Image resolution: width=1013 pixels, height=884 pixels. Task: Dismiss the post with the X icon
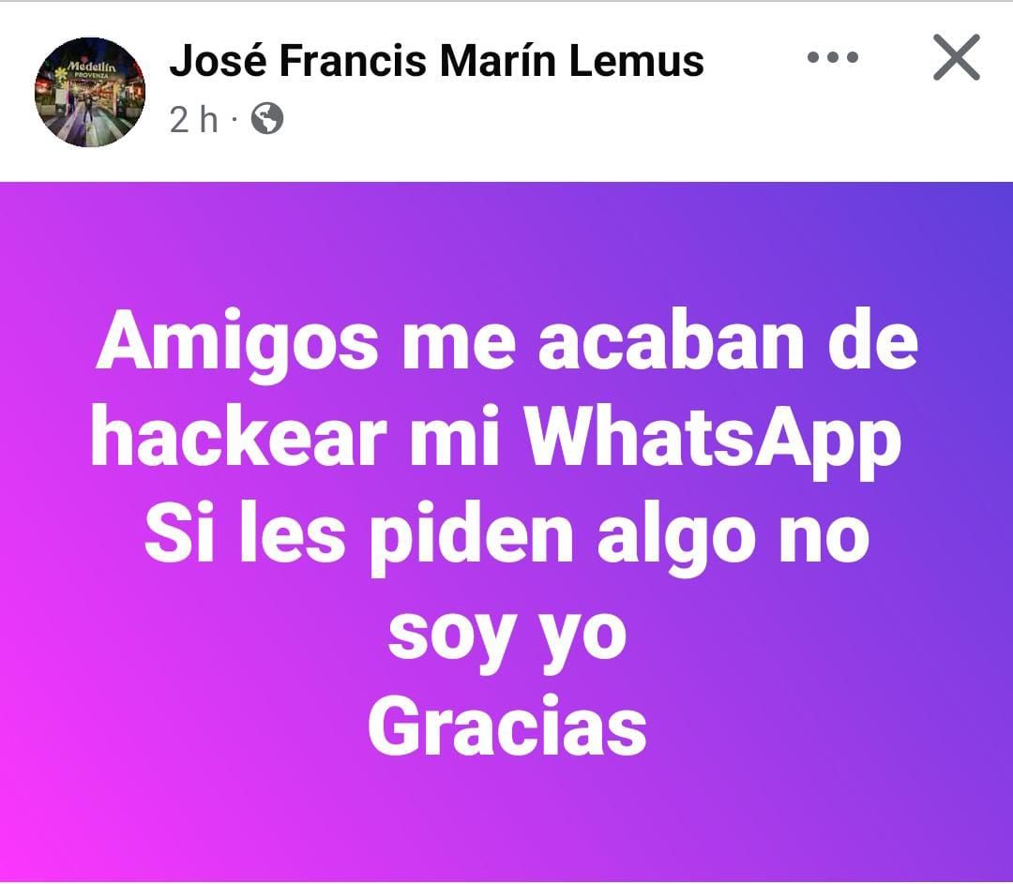957,57
